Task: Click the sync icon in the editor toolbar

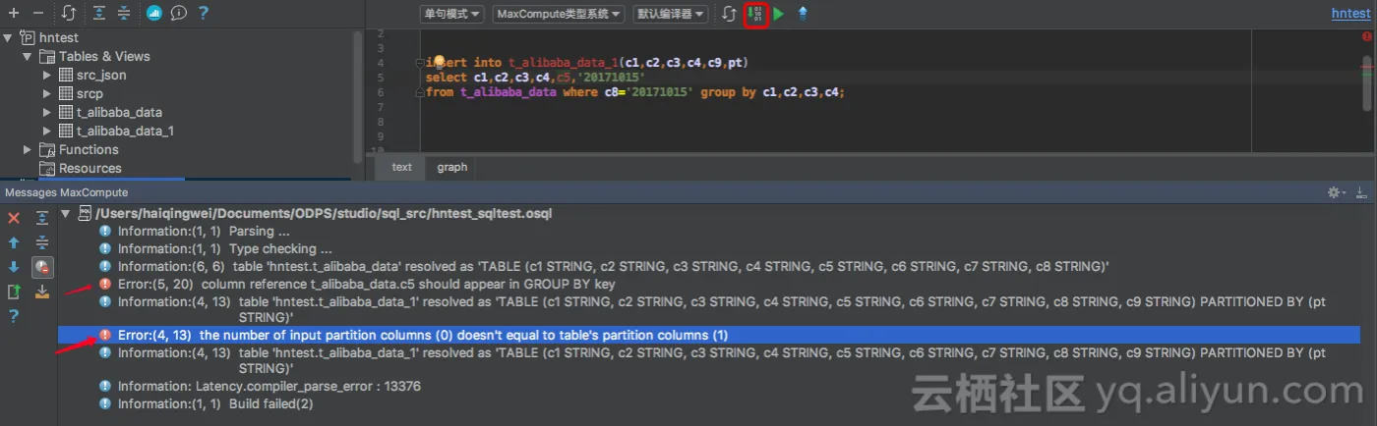Action: point(728,14)
